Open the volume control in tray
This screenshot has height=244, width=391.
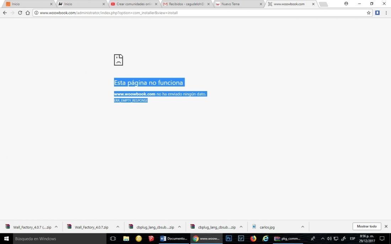(x=329, y=239)
